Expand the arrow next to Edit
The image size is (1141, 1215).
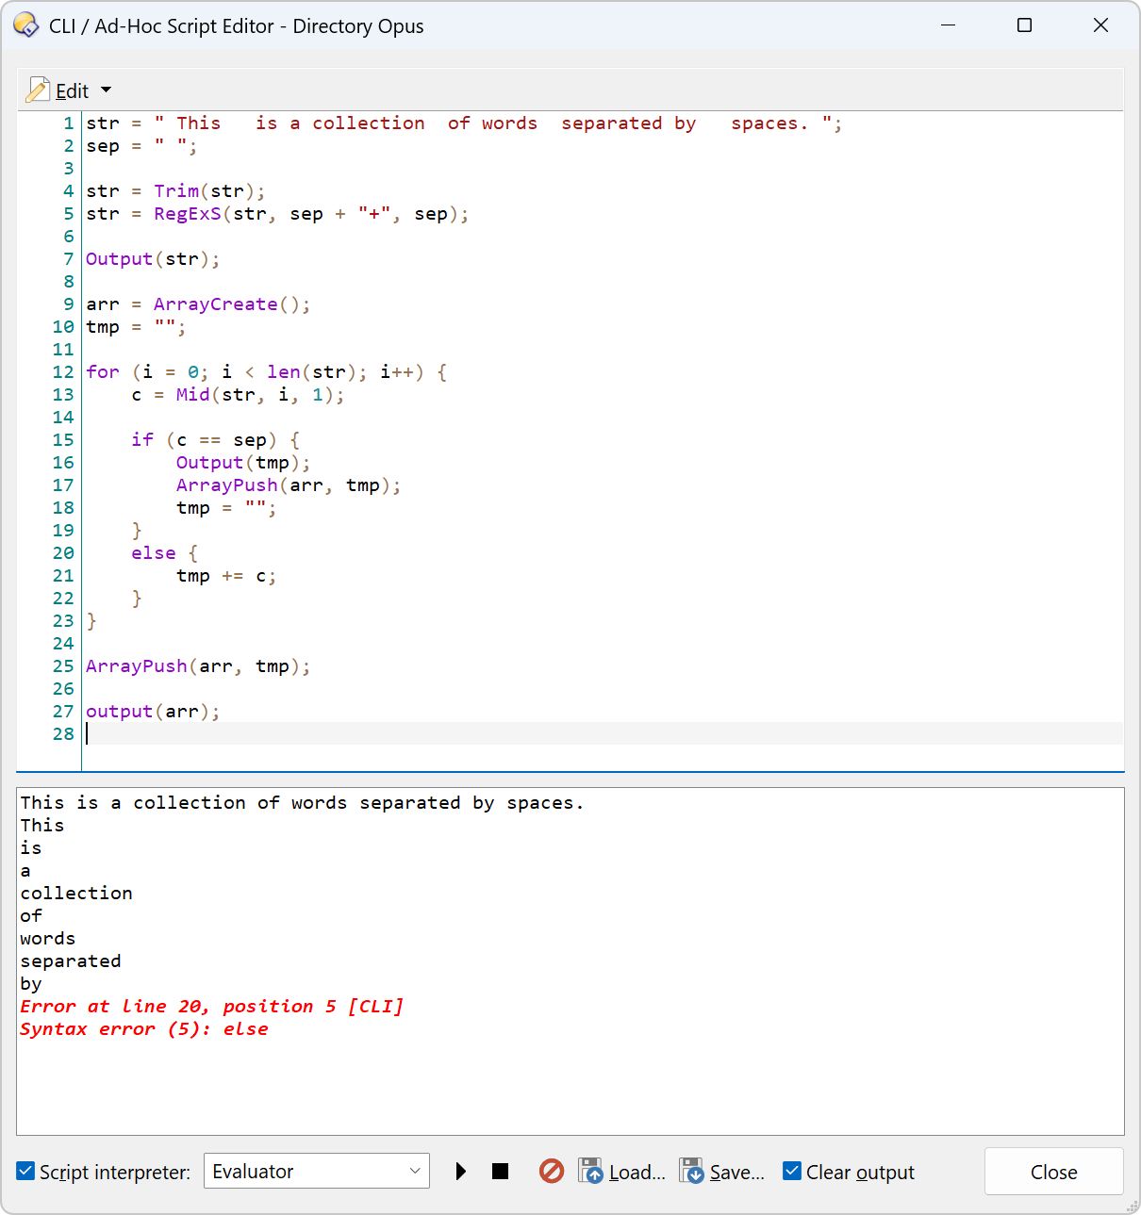point(107,90)
